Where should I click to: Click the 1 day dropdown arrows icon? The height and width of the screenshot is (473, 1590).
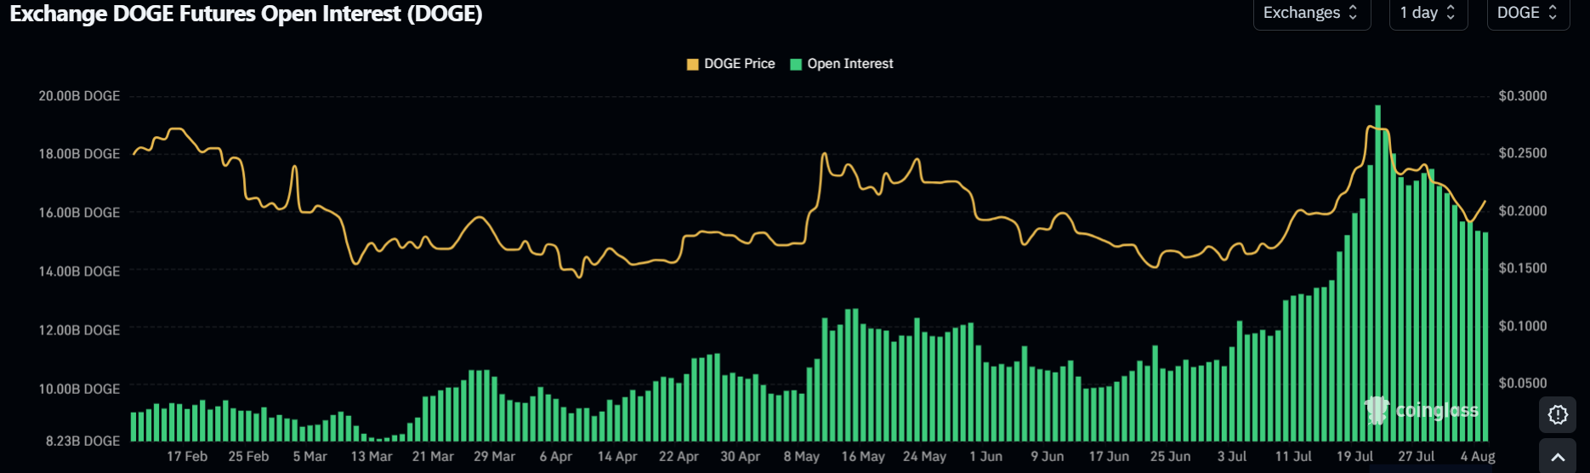coord(1451,13)
